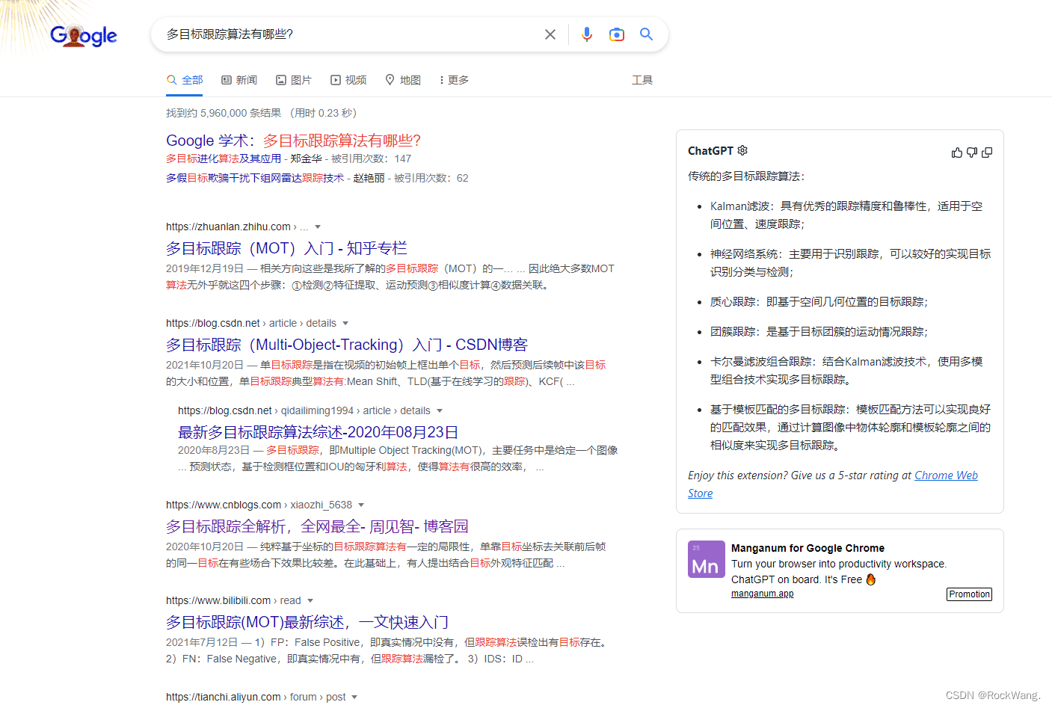
Task: Click the 找到约 5,960,000 条结果 text
Action: coord(224,113)
